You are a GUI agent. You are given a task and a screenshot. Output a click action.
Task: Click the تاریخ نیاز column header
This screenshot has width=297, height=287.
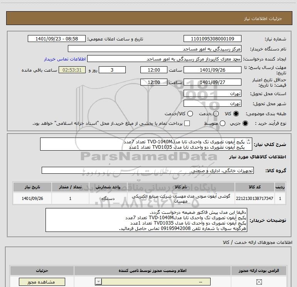click(32, 187)
